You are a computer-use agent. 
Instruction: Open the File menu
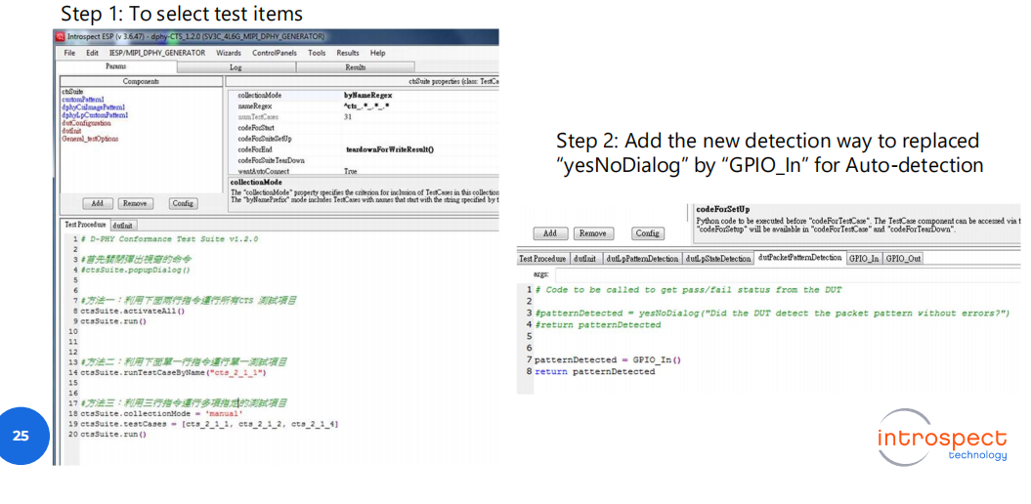[69, 53]
